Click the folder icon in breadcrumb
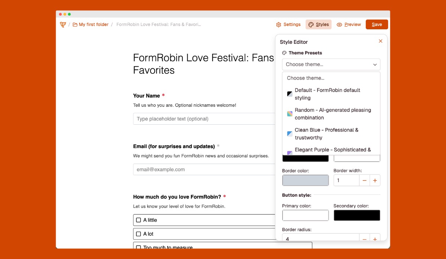This screenshot has height=259, width=446. (75, 25)
